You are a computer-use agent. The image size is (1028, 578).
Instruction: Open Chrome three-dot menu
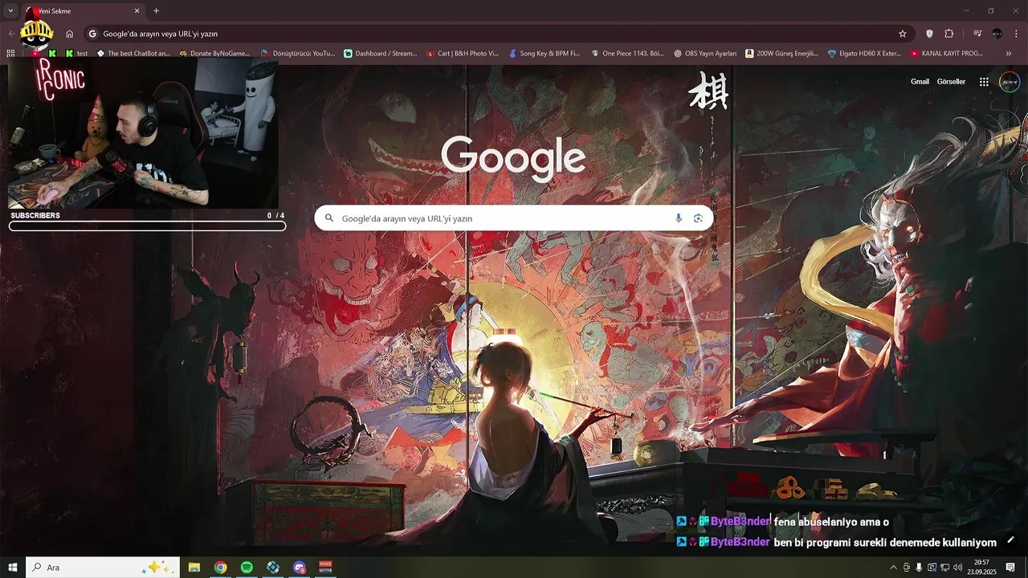point(1017,34)
